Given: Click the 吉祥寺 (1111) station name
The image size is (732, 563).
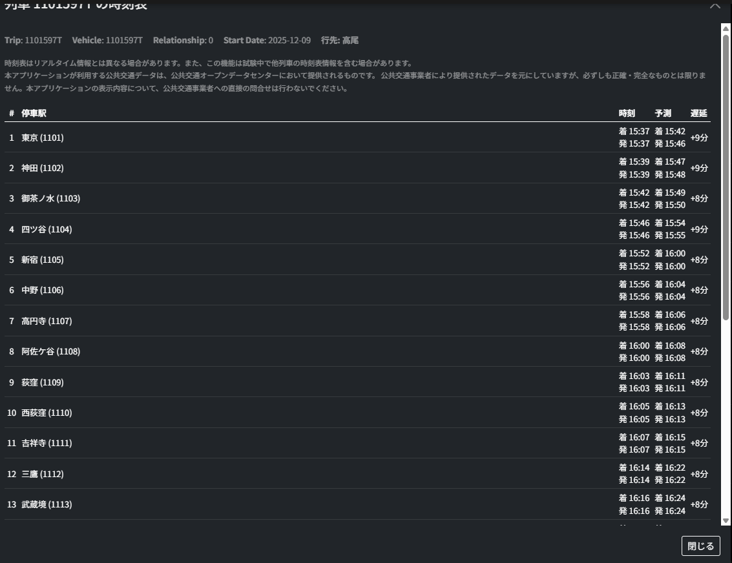Looking at the screenshot, I should pos(47,443).
